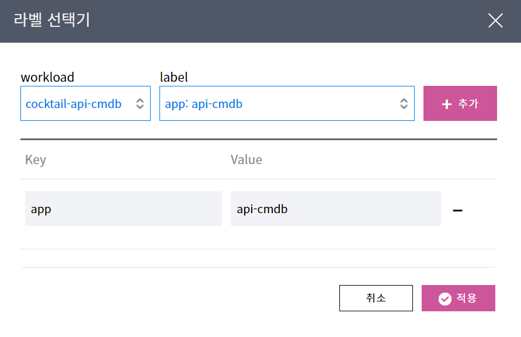This screenshot has height=337, width=521.
Task: Expand the label dropdown showing app: api-cmdb
Action: 280,104
